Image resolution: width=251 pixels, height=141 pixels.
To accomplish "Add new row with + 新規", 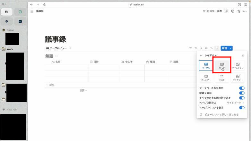I will coord(50,85).
